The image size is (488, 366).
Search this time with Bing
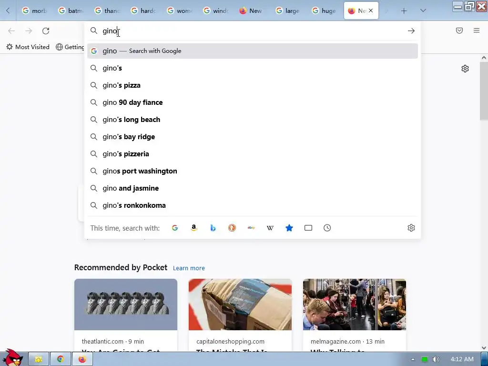point(213,228)
